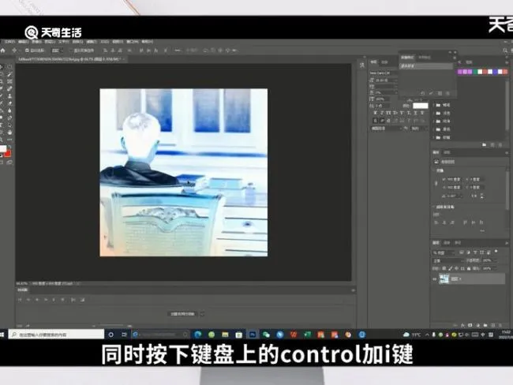Screen dimensions: 513x385
Task: Click the link width and height icon
Action: pos(436,184)
